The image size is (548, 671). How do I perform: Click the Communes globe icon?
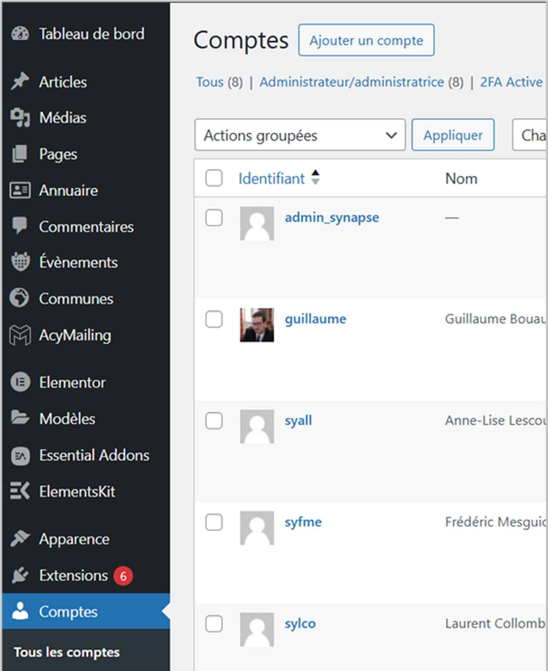tap(19, 298)
